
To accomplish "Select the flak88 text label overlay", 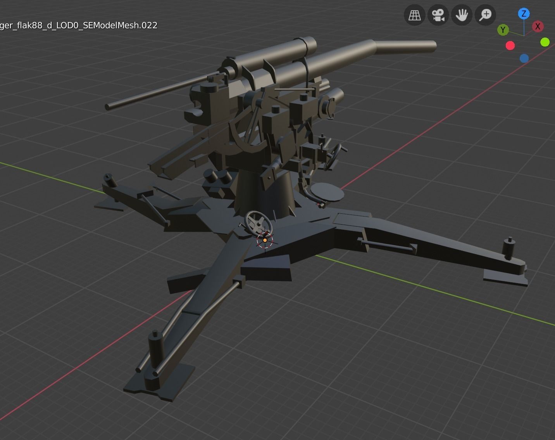I will click(78, 26).
